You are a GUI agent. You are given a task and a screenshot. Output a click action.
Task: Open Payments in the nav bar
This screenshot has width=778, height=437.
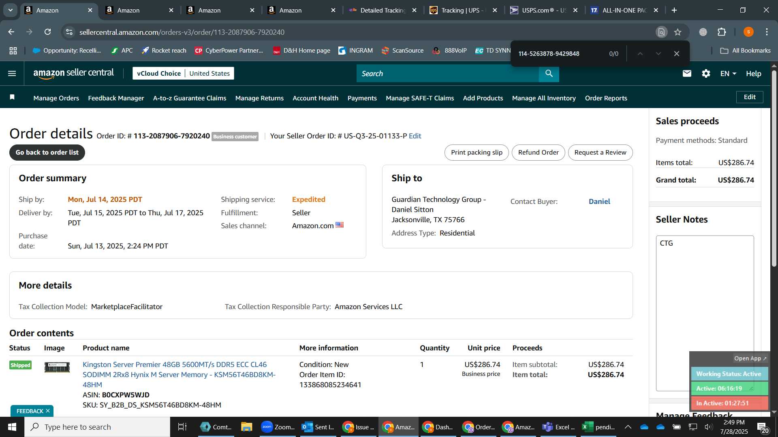362,98
